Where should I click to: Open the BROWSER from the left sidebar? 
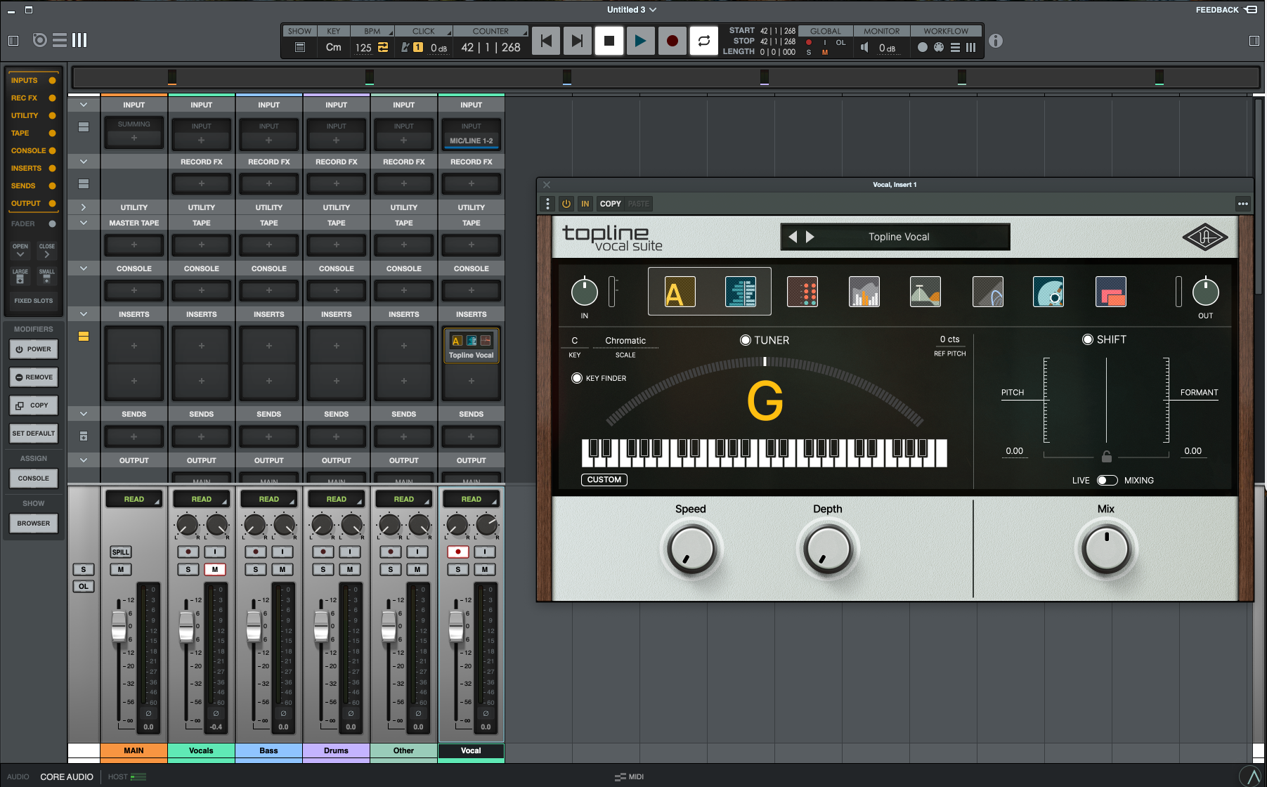34,523
